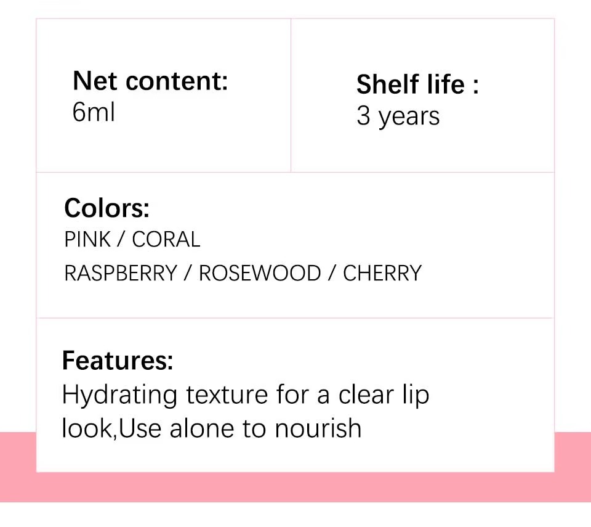The width and height of the screenshot is (591, 527).
Task: Pick the ROSEWOOD color name
Action: click(259, 273)
